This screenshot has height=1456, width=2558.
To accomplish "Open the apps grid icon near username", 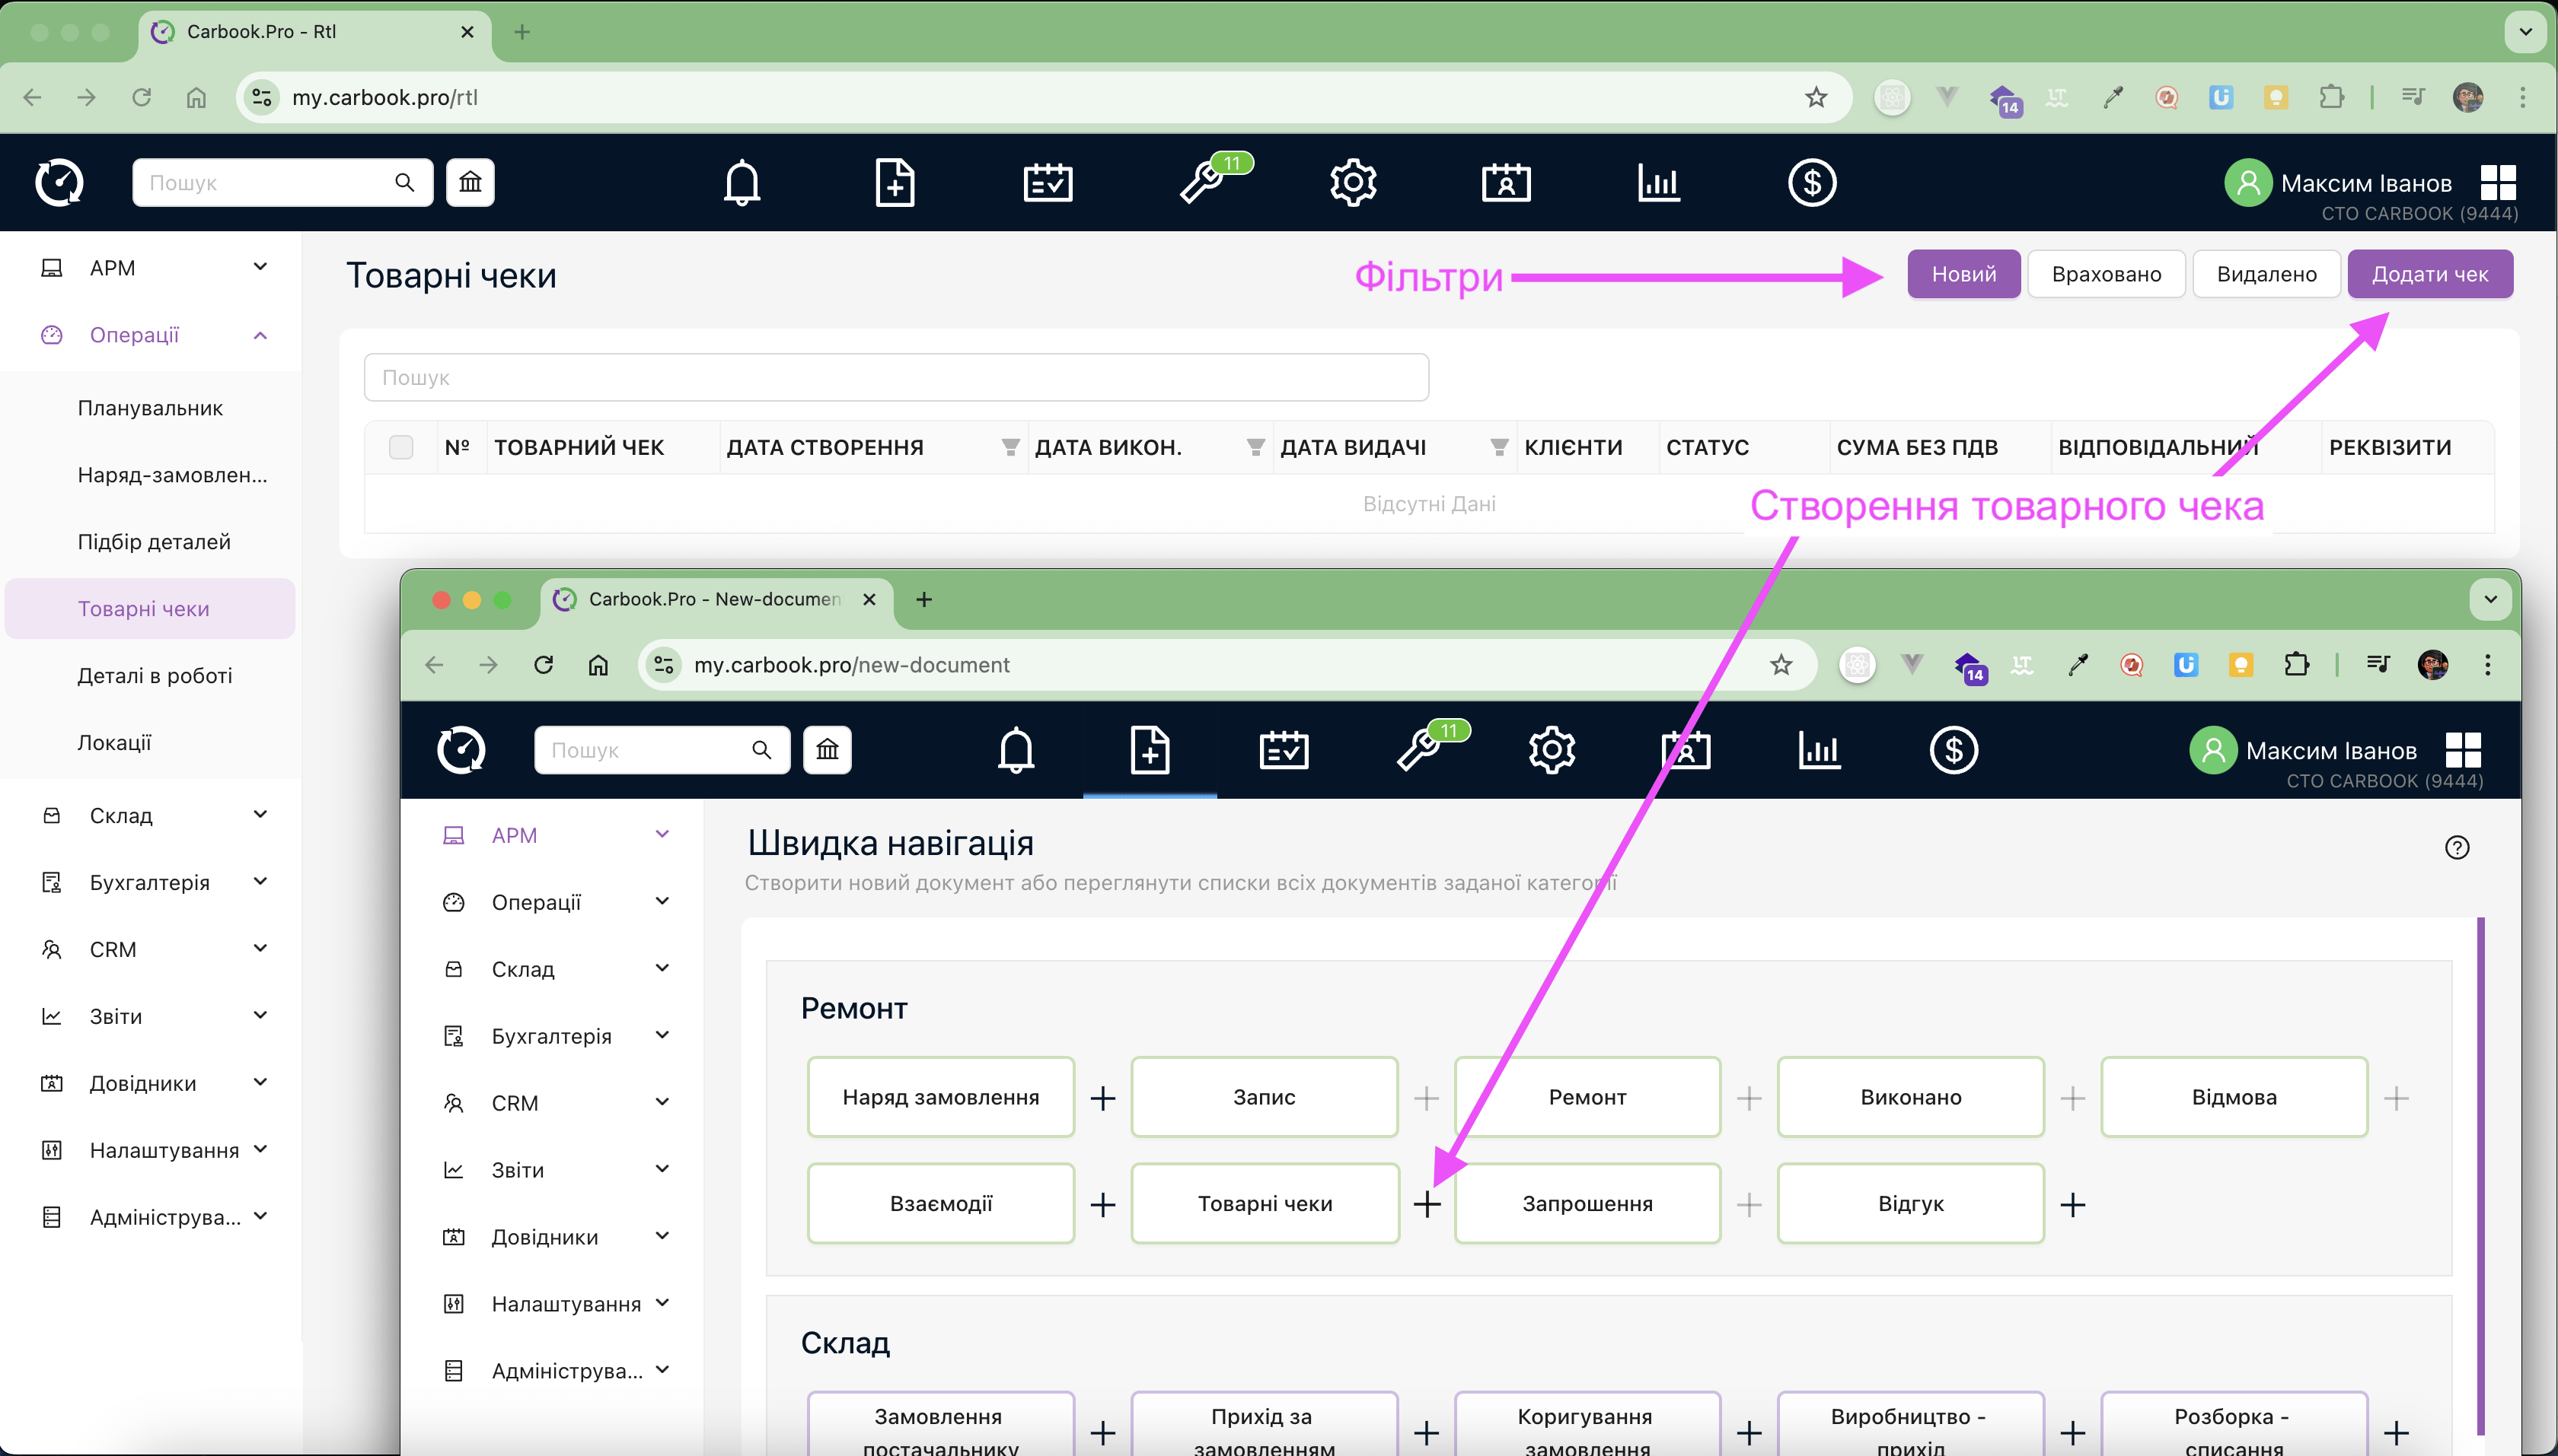I will [2498, 182].
